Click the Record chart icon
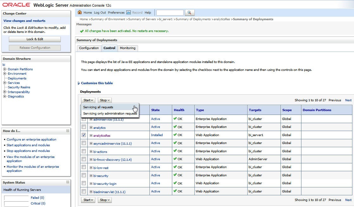 click(129, 12)
